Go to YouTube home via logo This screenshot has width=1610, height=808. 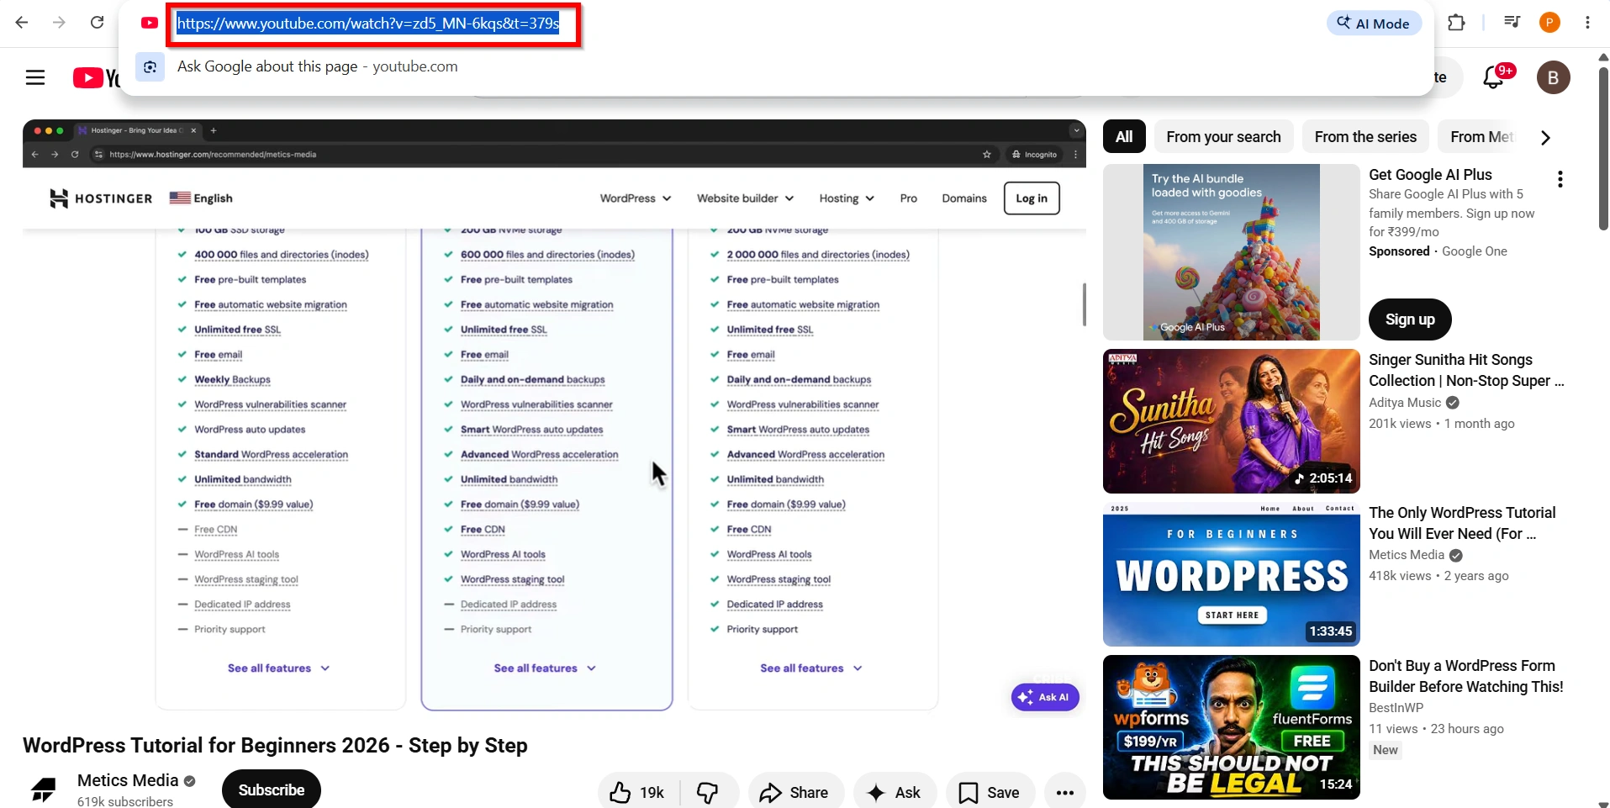point(96,78)
